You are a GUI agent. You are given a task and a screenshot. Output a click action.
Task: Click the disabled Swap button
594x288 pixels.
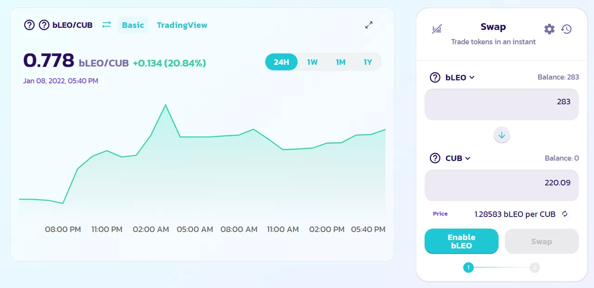coord(542,241)
